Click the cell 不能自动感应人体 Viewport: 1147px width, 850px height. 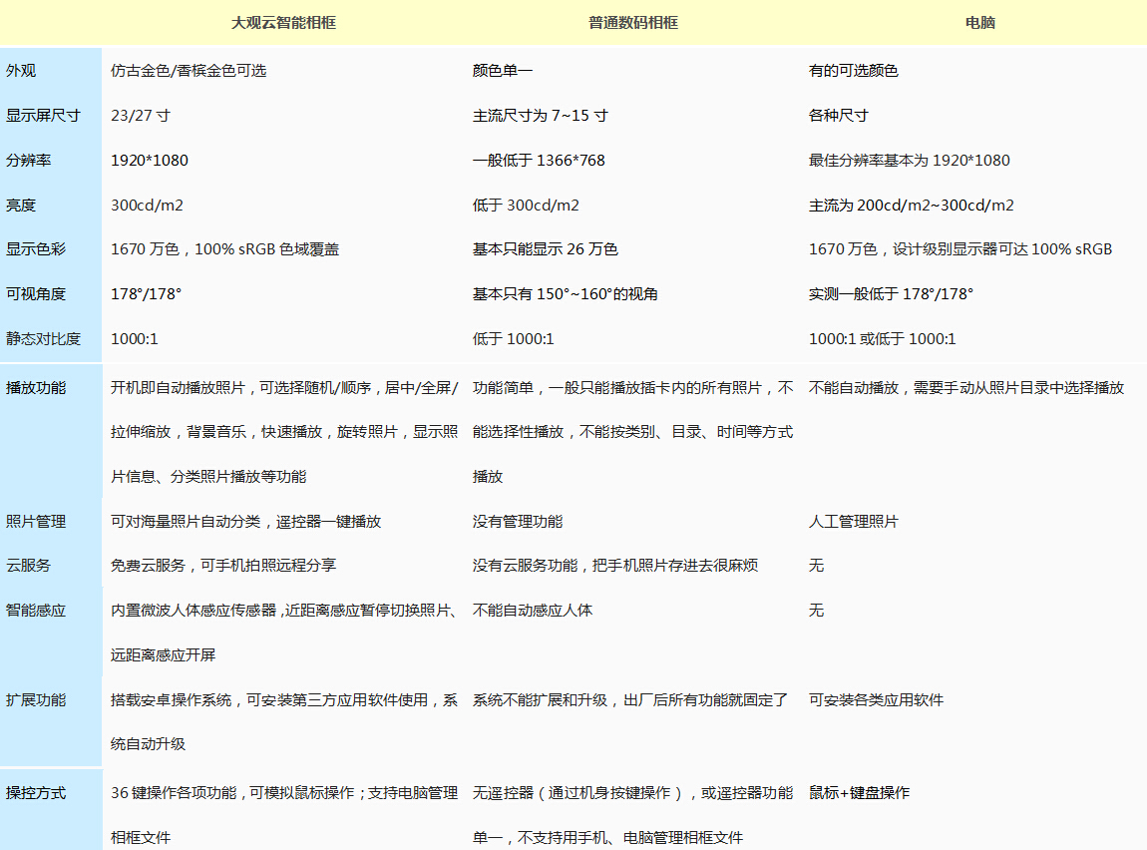[x=533, y=611]
